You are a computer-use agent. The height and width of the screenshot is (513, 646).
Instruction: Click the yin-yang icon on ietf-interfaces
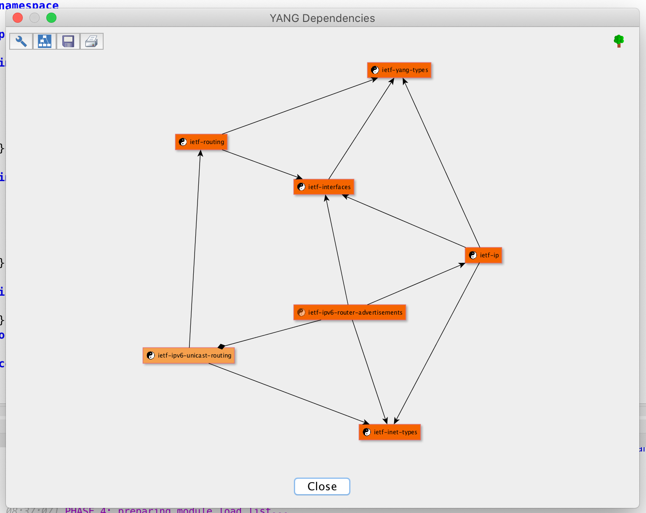click(302, 187)
